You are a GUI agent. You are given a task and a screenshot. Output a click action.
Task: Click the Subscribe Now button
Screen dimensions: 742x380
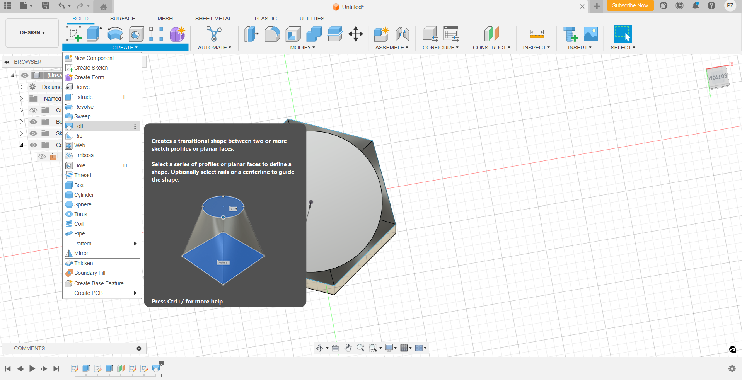click(x=630, y=6)
